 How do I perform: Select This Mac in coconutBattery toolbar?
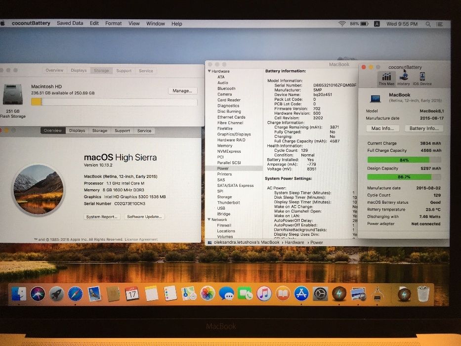(386, 79)
